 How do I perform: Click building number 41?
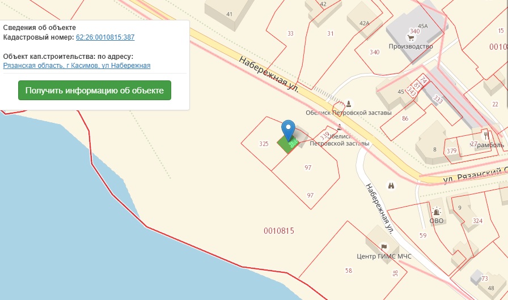point(230,14)
